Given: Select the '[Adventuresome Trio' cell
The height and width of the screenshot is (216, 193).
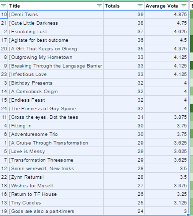Looking at the screenshot, I should pos(56,134).
